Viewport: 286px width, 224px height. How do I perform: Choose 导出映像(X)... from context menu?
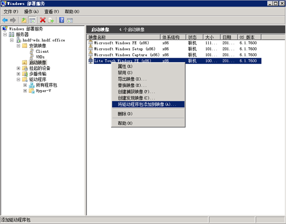tap(148, 79)
